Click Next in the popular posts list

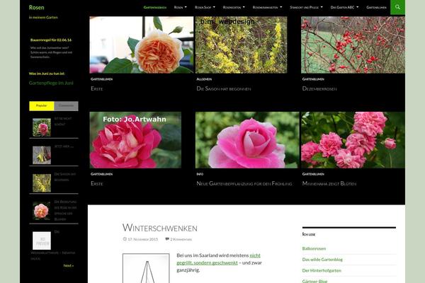(68, 266)
